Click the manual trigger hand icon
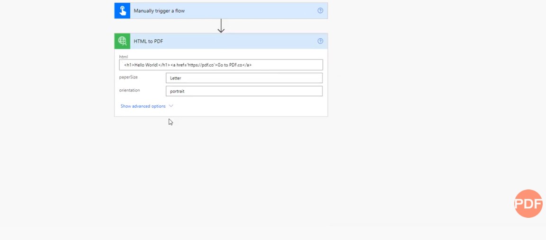The width and height of the screenshot is (546, 240). pyautogui.click(x=122, y=11)
